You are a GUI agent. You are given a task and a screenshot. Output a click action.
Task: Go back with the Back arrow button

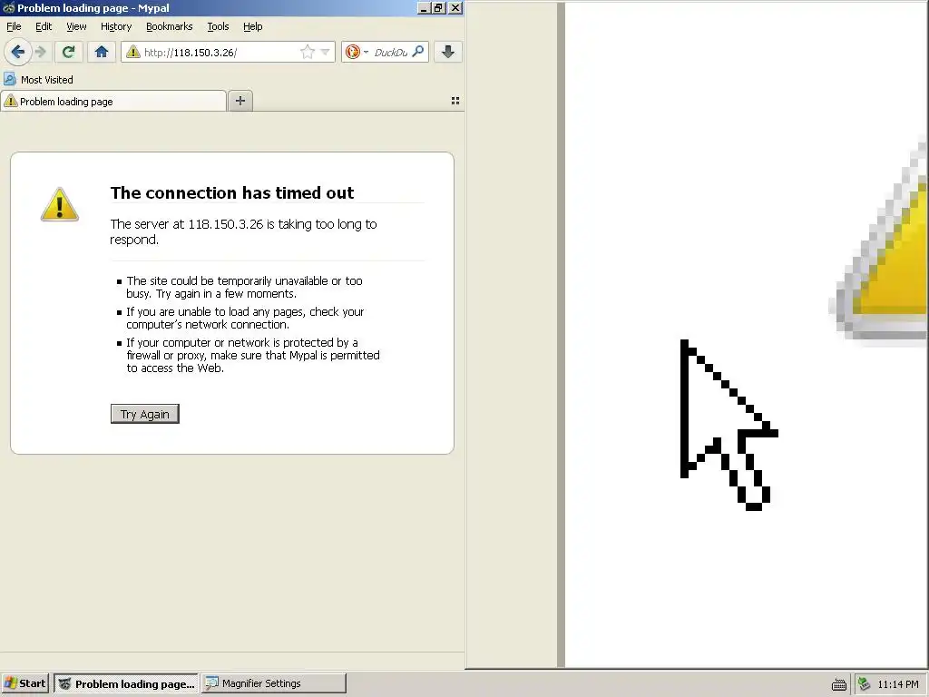(18, 52)
